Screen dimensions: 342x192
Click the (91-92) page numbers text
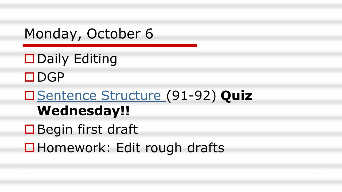pos(191,96)
